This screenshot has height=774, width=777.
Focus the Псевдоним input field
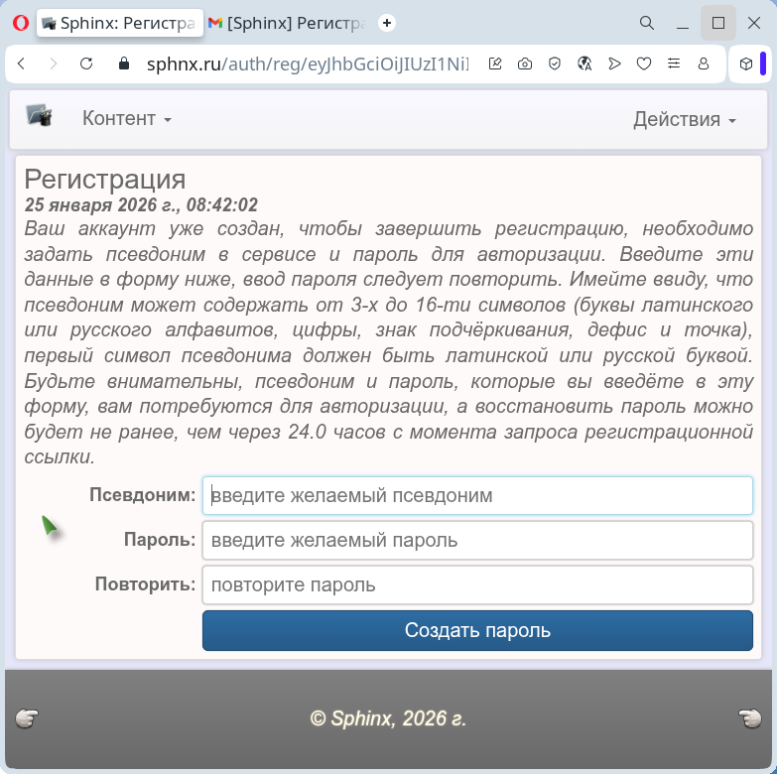477,496
